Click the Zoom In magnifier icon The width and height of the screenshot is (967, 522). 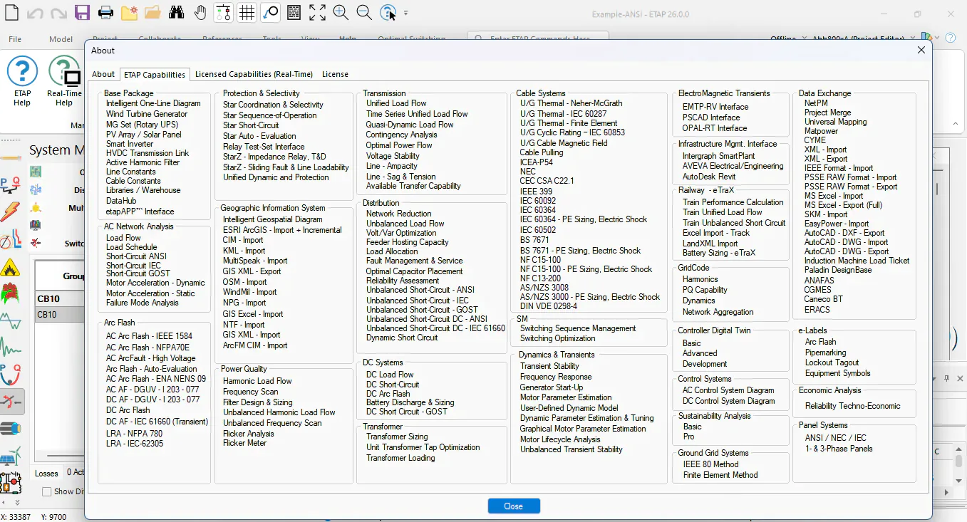341,12
